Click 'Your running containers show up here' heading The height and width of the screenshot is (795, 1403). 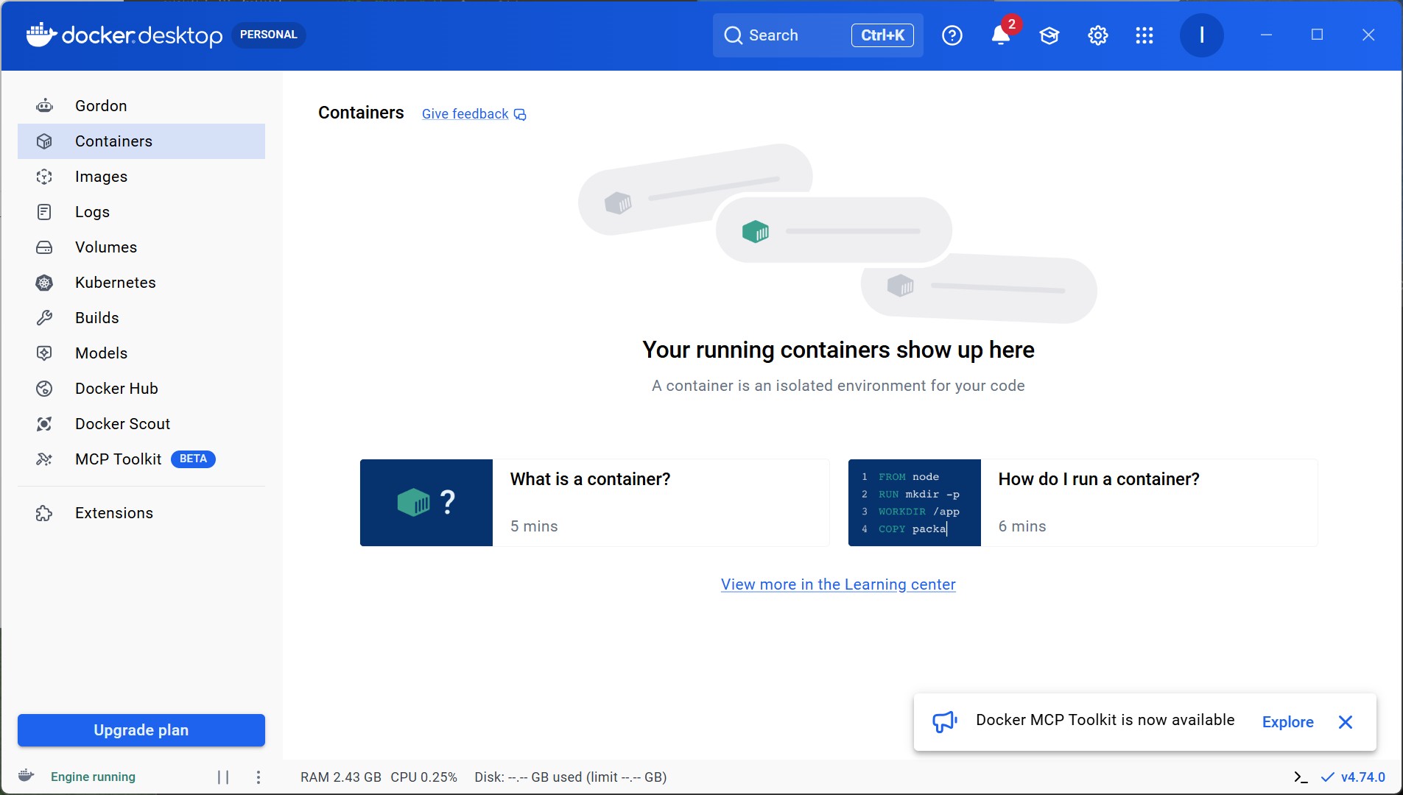pyautogui.click(x=838, y=350)
